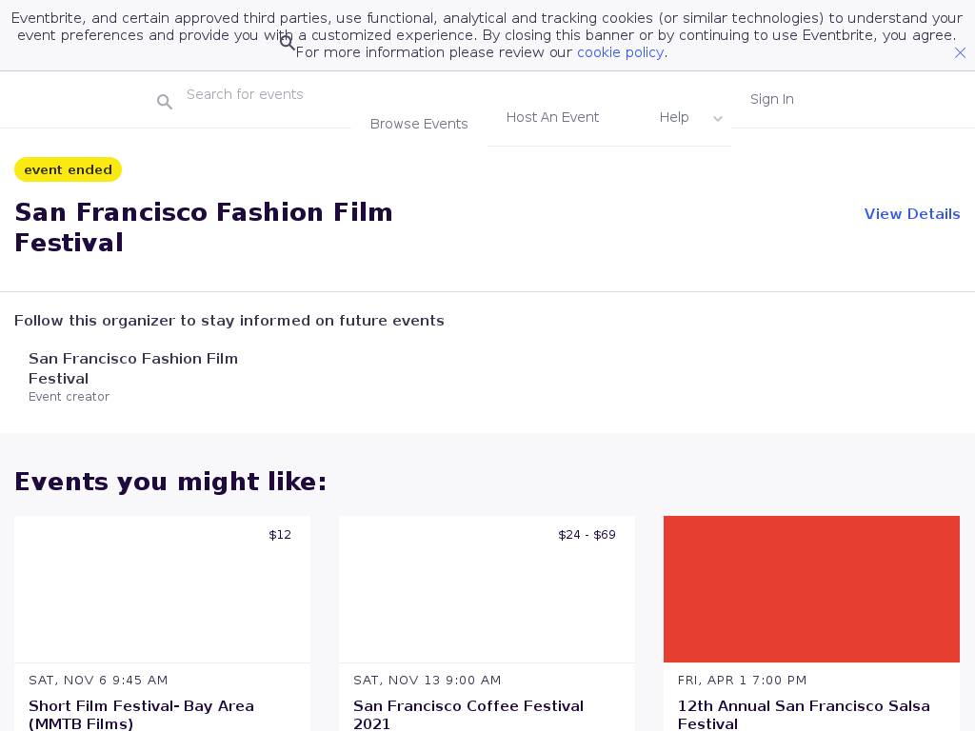Screen dimensions: 975x731
Task: Open the Help menu
Action: pyautogui.click(x=674, y=117)
